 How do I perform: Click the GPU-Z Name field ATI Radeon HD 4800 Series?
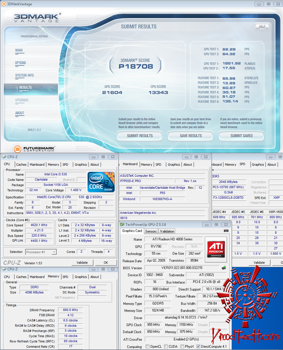173,239
